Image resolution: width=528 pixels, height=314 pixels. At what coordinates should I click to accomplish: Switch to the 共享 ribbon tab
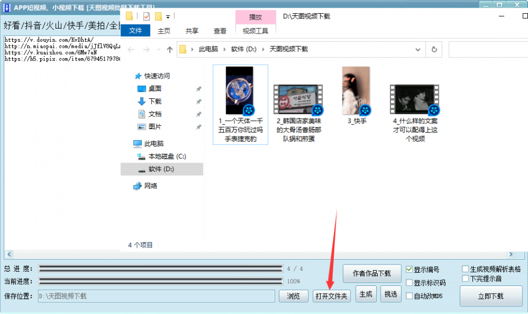point(192,31)
